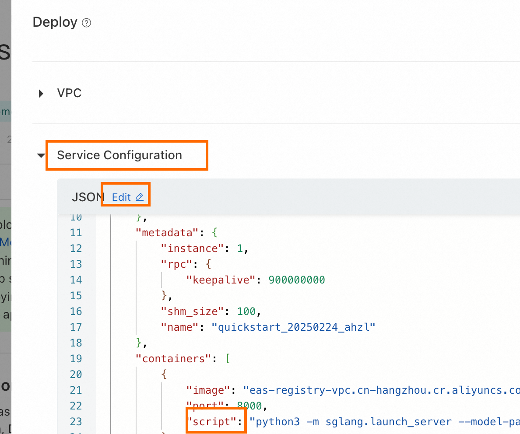Click the VPC heading label
The height and width of the screenshot is (434, 520).
pyautogui.click(x=69, y=93)
